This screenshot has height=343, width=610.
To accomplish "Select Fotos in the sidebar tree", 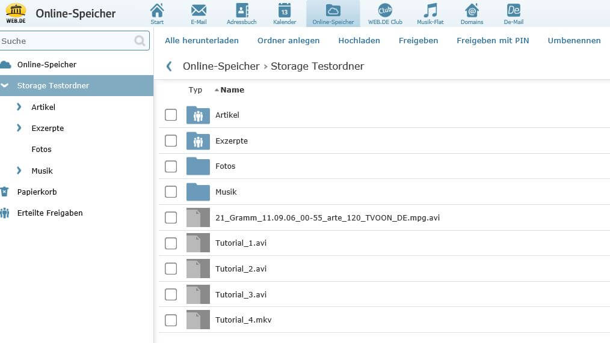I will [42, 150].
